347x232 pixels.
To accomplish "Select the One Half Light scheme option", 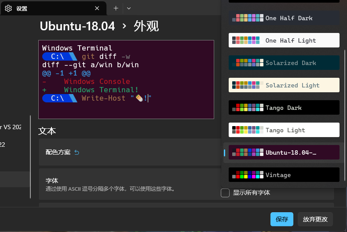I will tap(284, 40).
